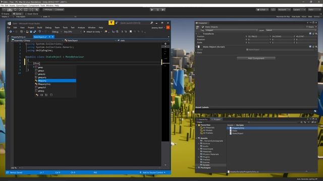This screenshot has height=181, width=323.
Task: Click Position X field in Inspector
Action: 258,37
